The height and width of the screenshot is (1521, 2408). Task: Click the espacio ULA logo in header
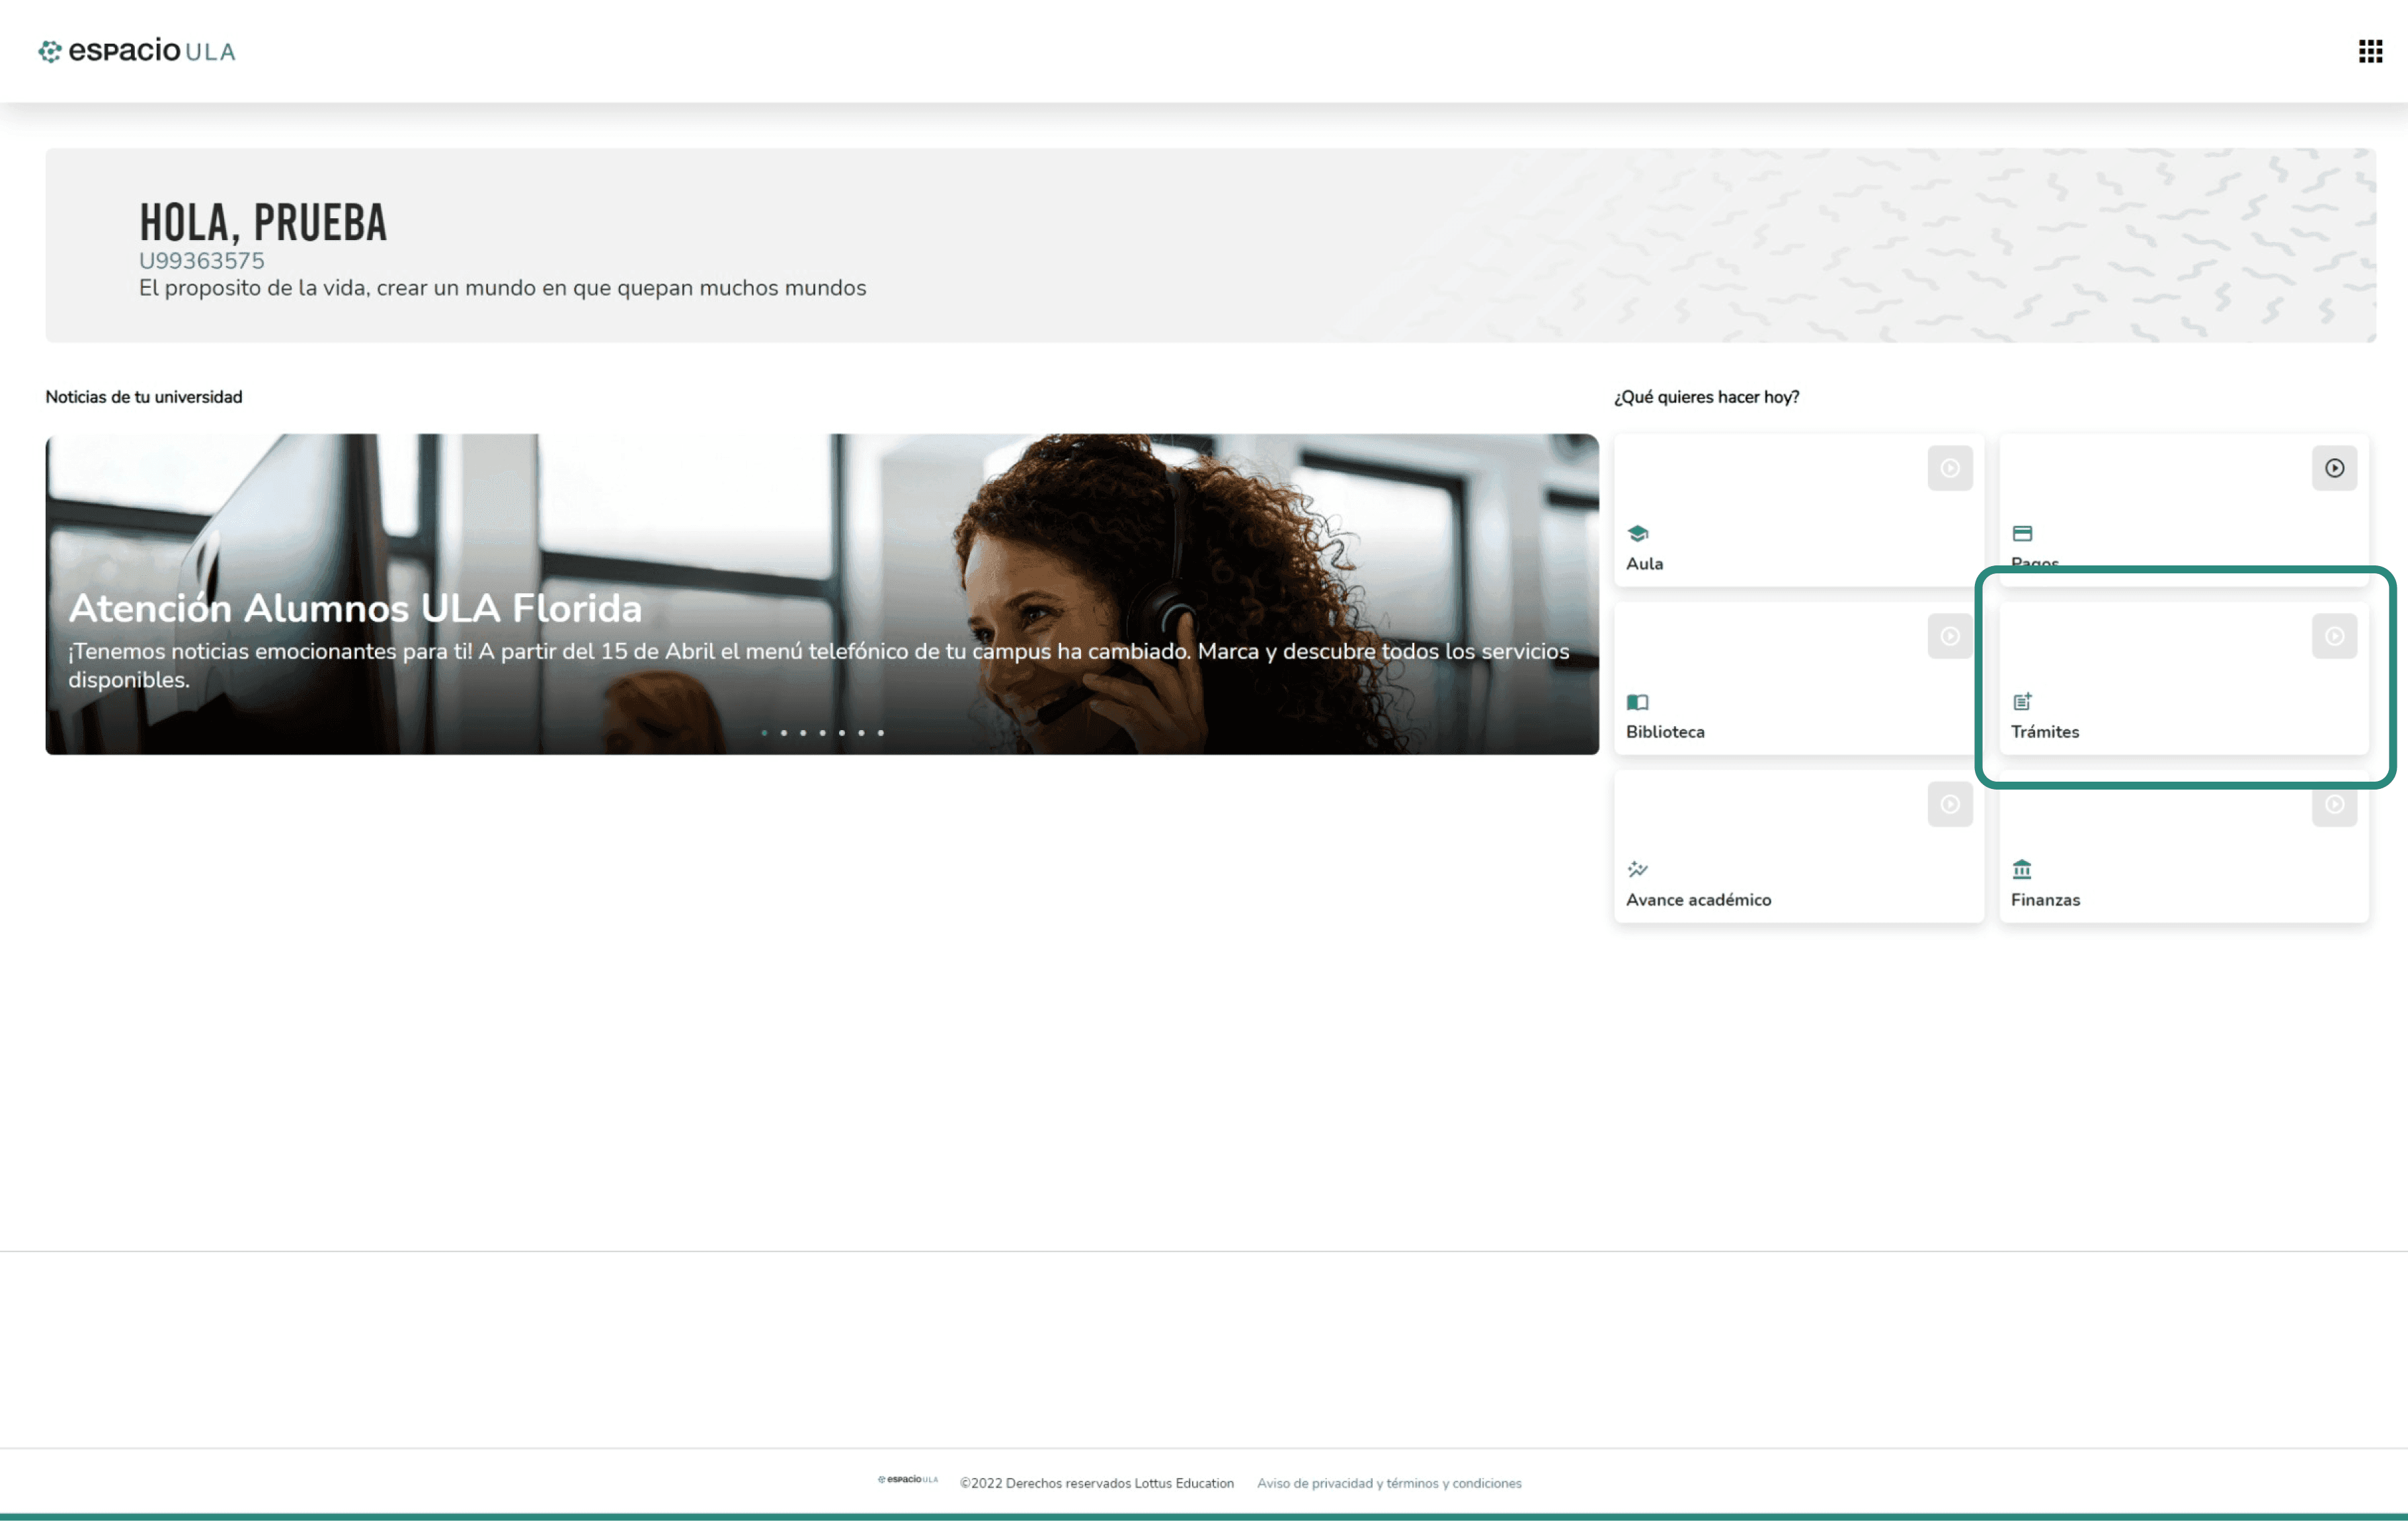point(137,51)
